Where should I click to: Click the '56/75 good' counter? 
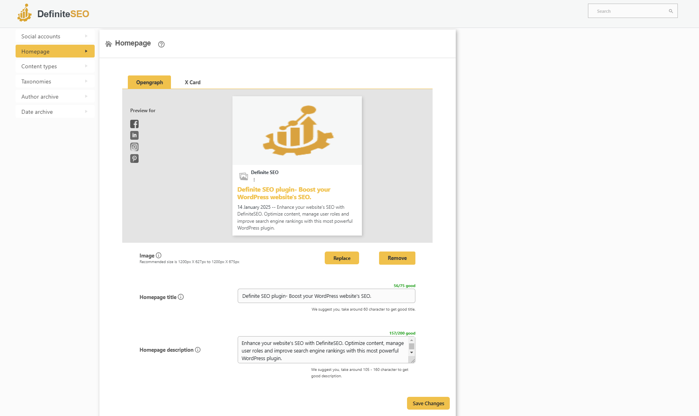pos(404,286)
